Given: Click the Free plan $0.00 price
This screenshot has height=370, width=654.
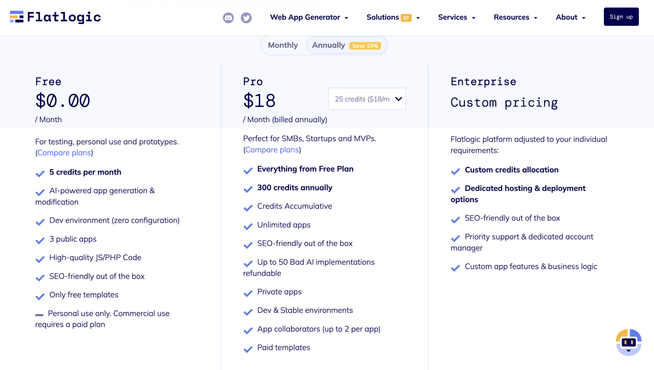Looking at the screenshot, I should (63, 101).
